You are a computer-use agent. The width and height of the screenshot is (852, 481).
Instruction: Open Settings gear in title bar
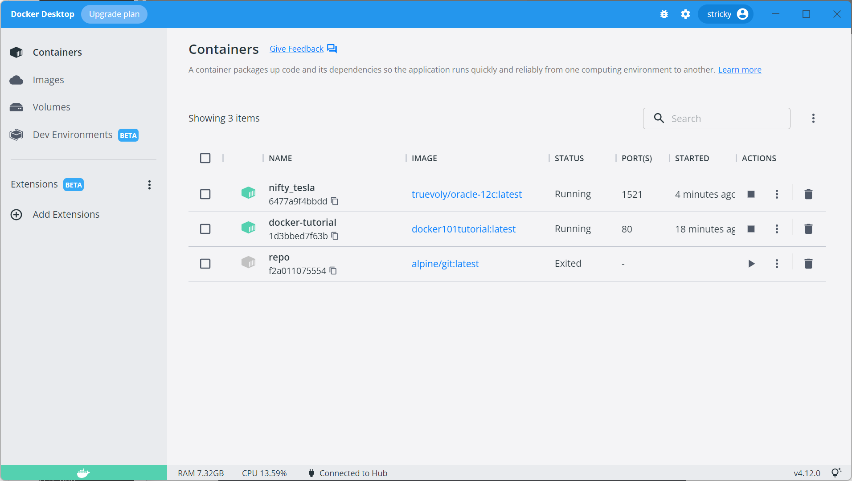click(x=685, y=14)
